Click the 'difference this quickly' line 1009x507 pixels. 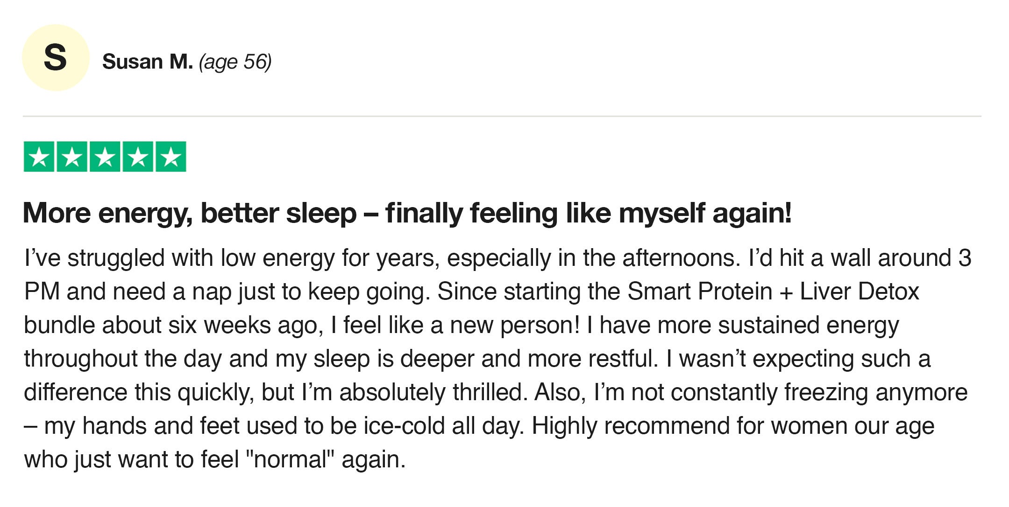(x=496, y=393)
